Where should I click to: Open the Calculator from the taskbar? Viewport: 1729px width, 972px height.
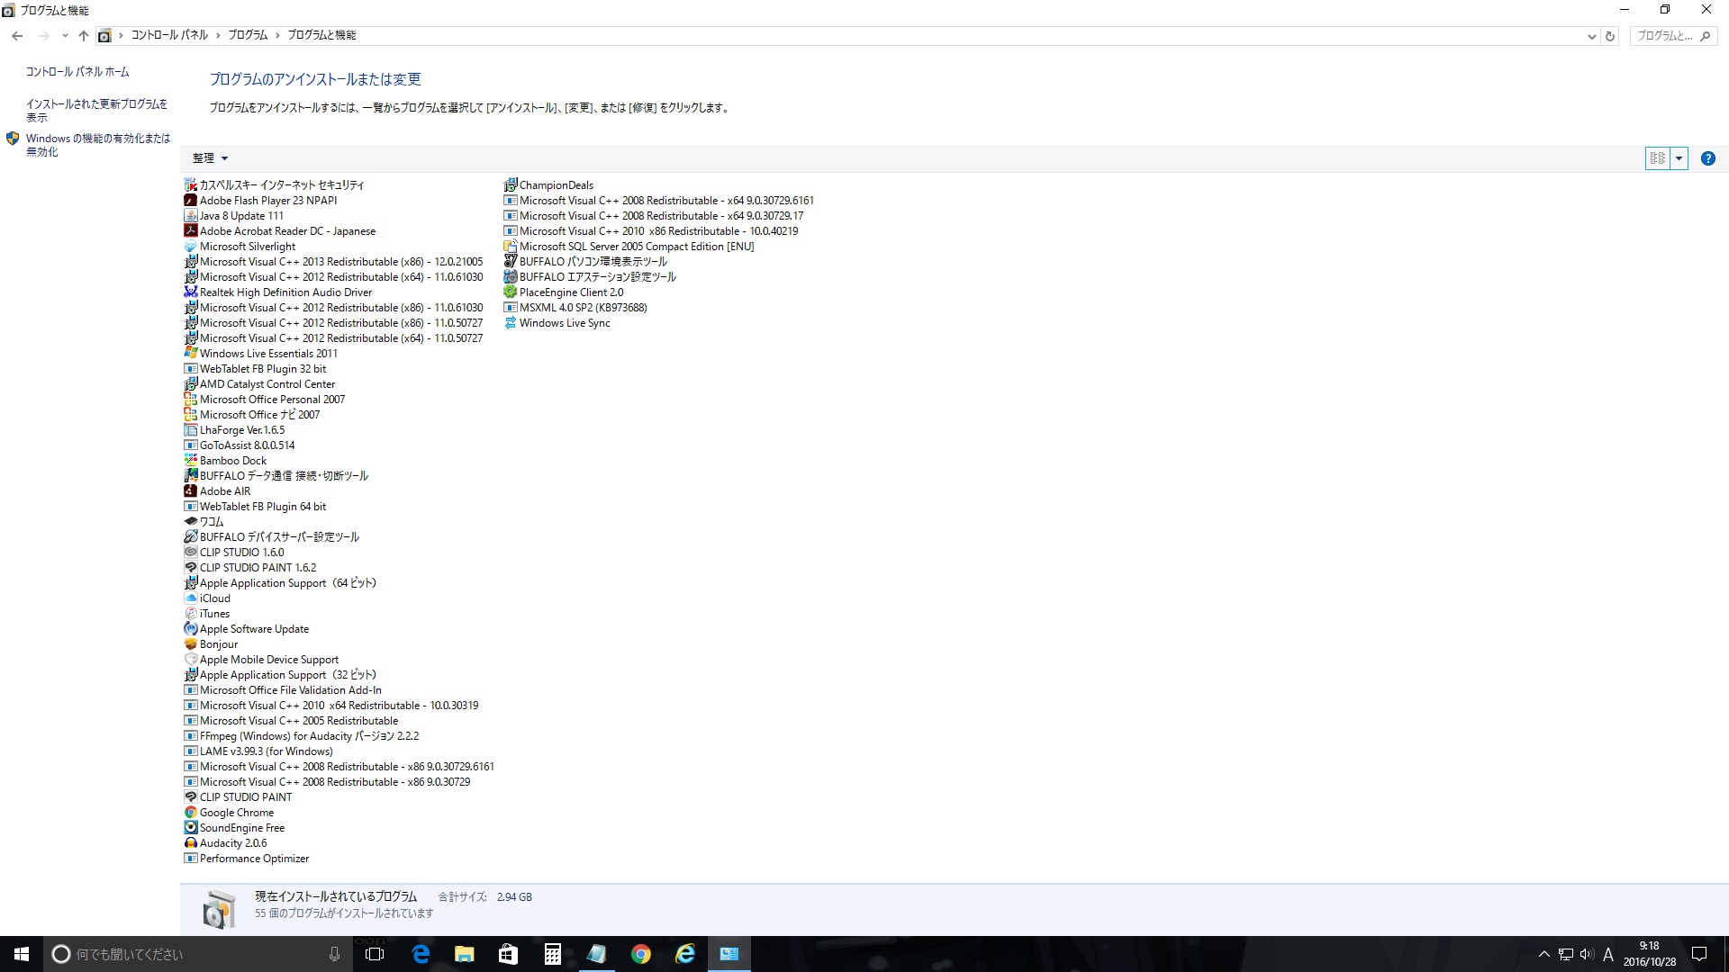pos(552,954)
